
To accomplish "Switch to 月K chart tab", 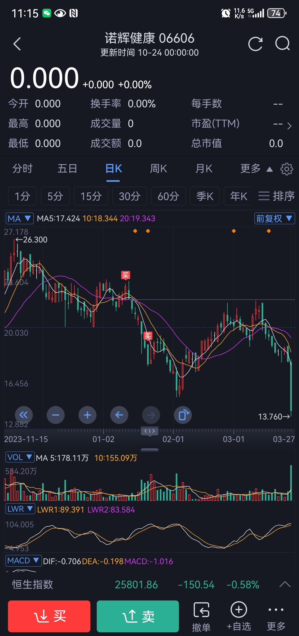I will pyautogui.click(x=204, y=169).
